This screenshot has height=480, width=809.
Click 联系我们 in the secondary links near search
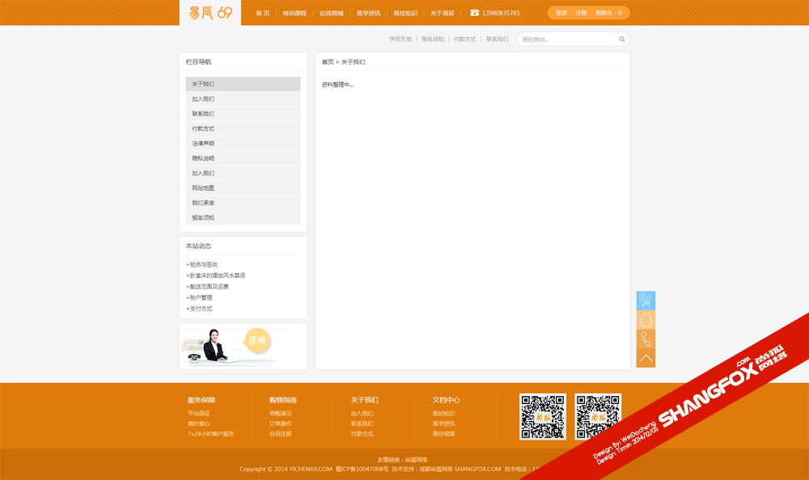[x=497, y=39]
